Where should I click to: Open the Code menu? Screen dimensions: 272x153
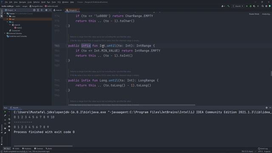click(30, 2)
